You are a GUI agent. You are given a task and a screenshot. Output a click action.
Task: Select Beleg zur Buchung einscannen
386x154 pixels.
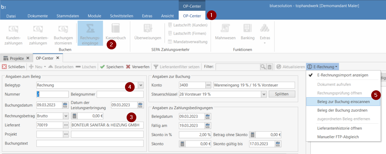click(x=343, y=101)
